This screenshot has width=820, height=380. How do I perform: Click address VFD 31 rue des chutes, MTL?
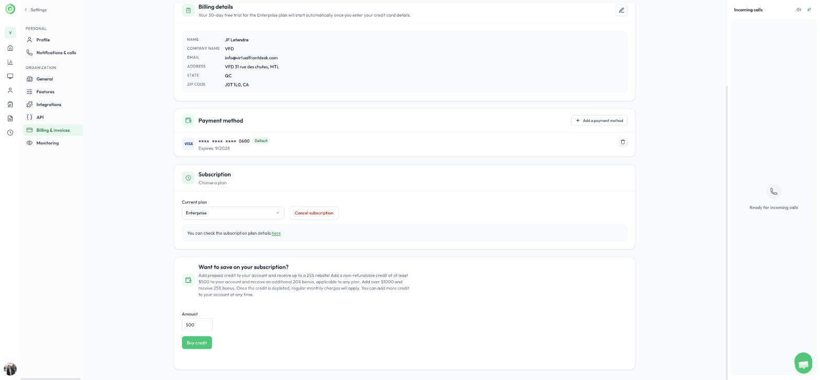coord(252,67)
